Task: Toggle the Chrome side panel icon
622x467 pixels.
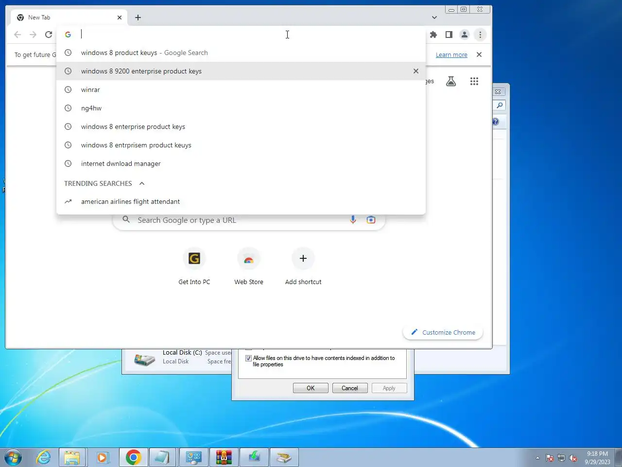Action: tap(449, 35)
